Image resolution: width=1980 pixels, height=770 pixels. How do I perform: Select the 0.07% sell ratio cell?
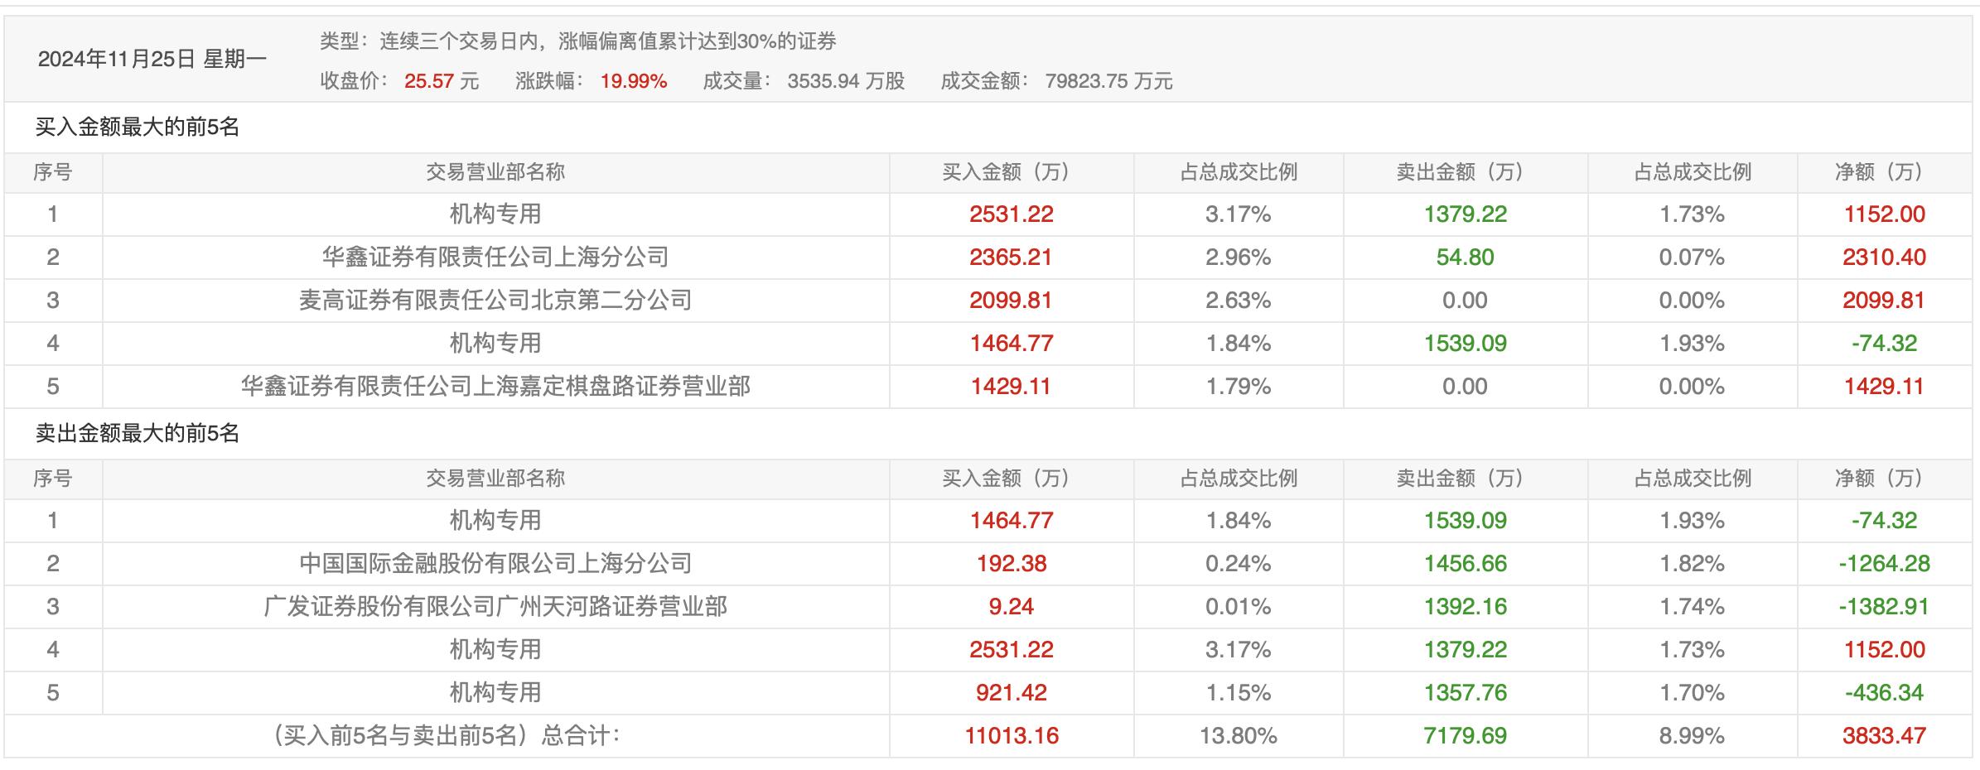coord(1692,257)
